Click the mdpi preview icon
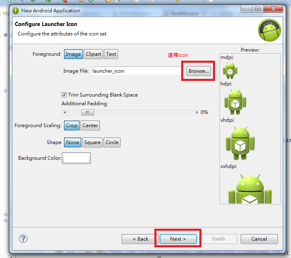 tap(230, 71)
